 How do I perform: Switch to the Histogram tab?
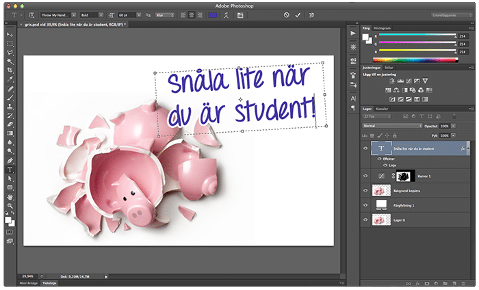tap(382, 28)
